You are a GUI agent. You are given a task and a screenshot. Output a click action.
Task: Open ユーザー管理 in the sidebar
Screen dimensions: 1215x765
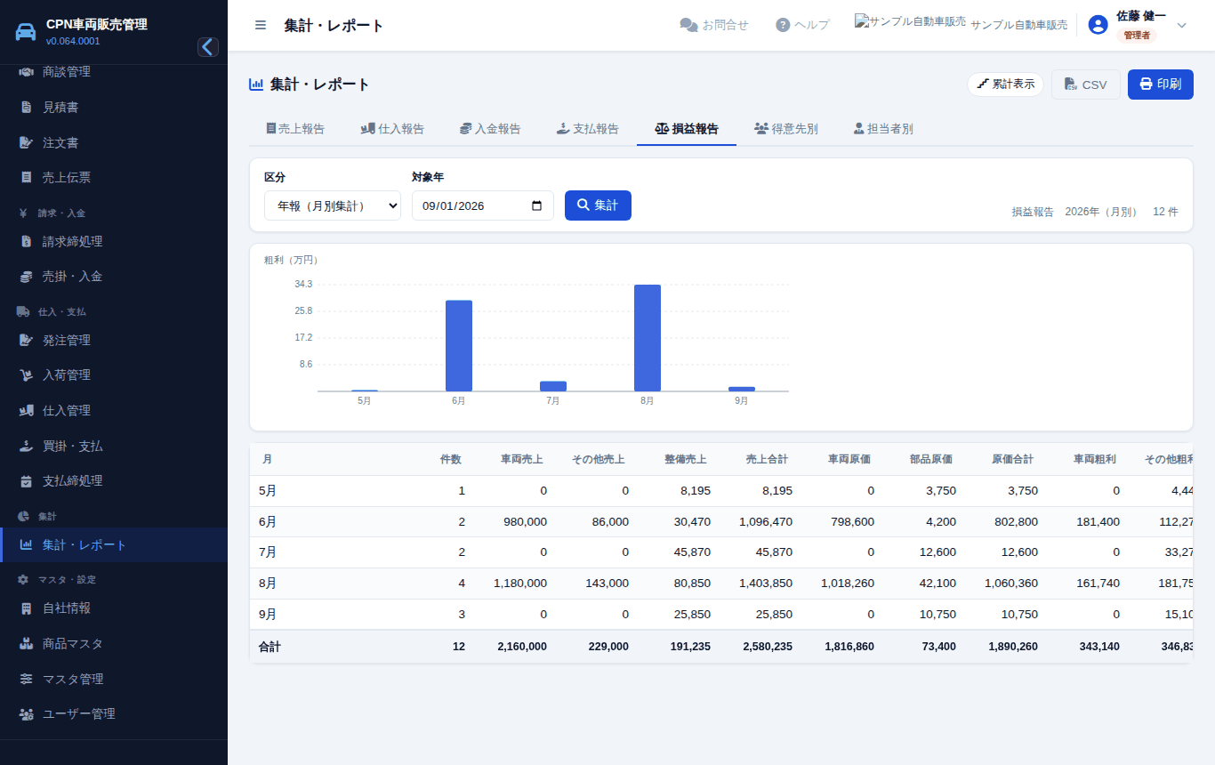point(114,713)
